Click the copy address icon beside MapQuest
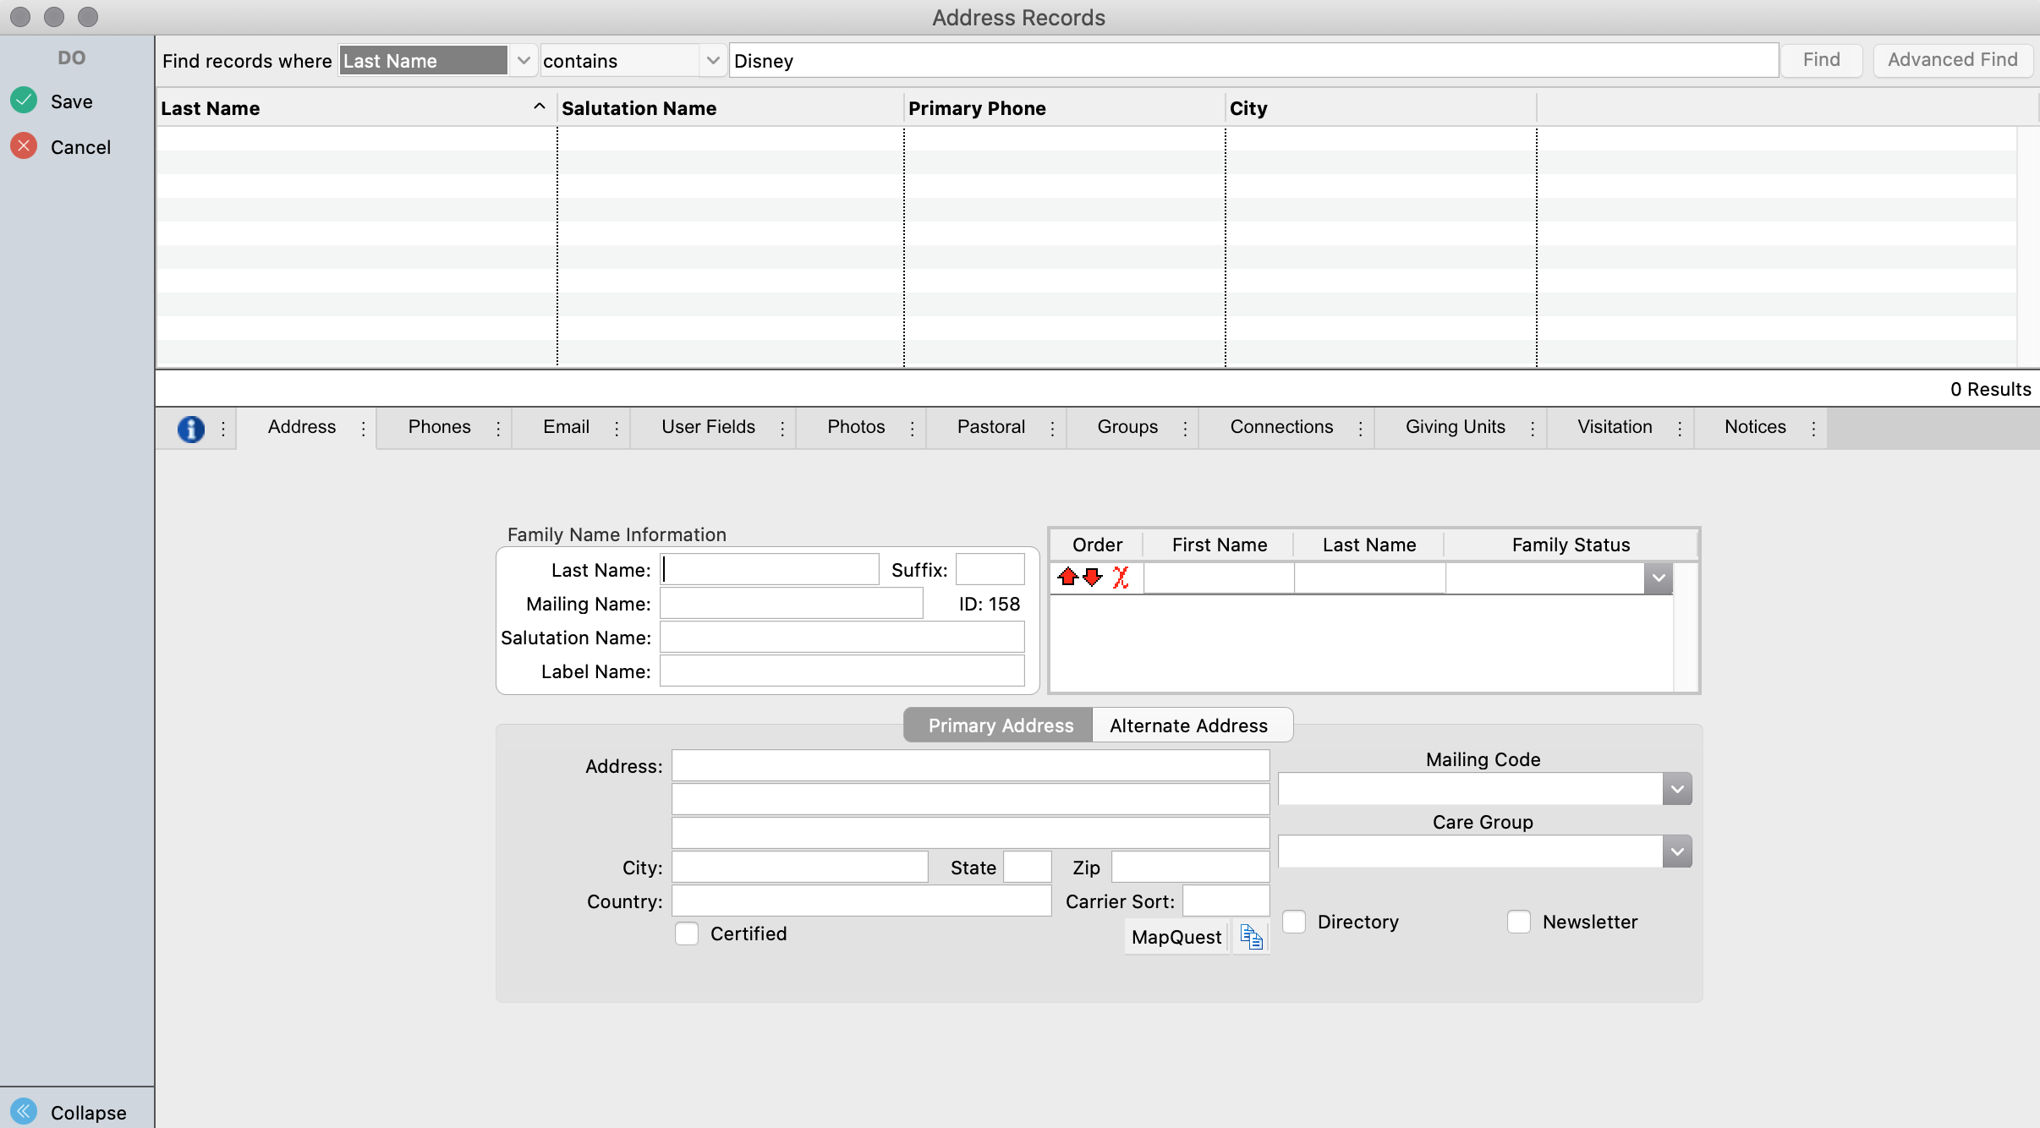Viewport: 2040px width, 1128px height. [x=1251, y=937]
